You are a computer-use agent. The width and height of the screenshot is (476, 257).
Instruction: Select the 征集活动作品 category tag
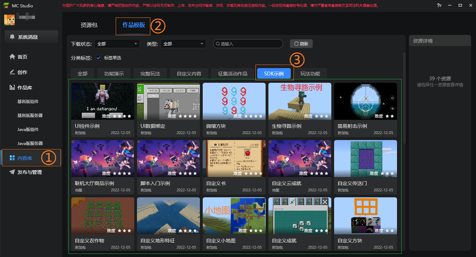click(233, 74)
